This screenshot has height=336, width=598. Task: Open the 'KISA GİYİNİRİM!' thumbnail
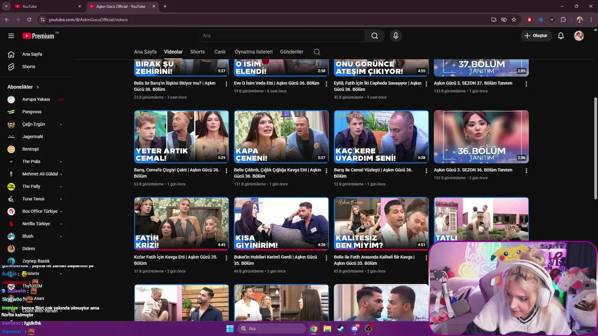[x=281, y=224]
